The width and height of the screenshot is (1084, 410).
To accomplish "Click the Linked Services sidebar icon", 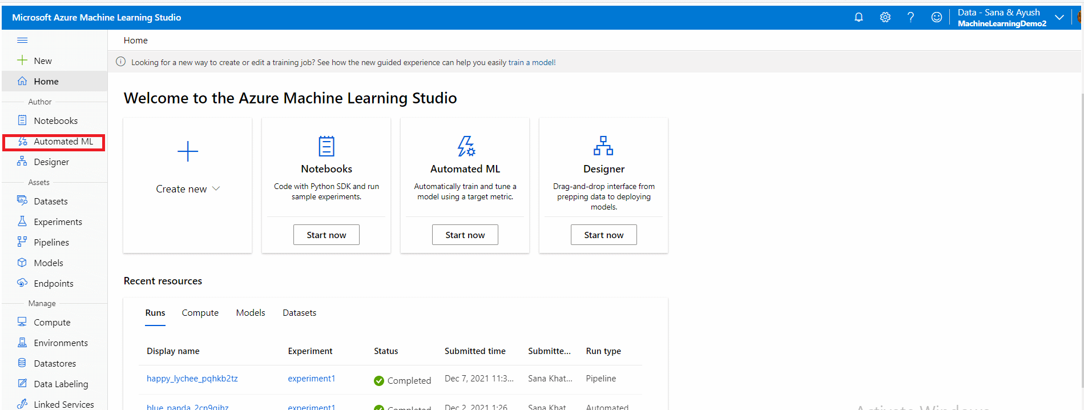I will coord(22,404).
